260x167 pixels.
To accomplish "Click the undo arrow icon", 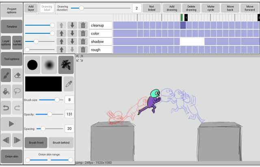I will click(6, 108).
